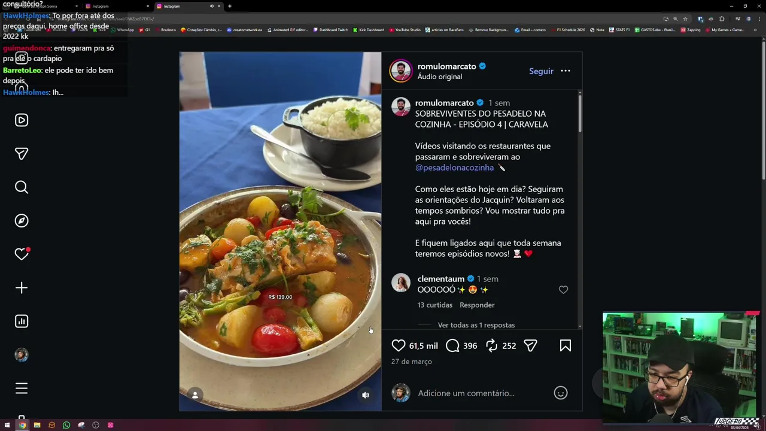This screenshot has height=431, width=766.
Task: Save the post with the bookmark icon
Action: click(x=565, y=345)
